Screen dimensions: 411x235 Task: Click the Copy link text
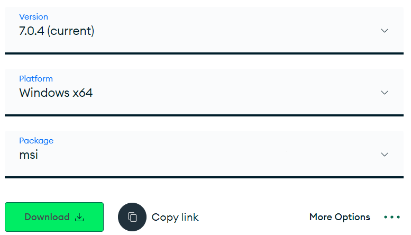coord(175,217)
